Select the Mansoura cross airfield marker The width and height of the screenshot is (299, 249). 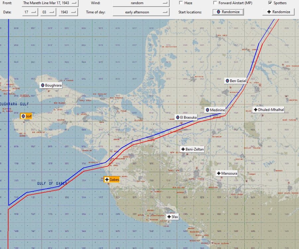[227, 173]
